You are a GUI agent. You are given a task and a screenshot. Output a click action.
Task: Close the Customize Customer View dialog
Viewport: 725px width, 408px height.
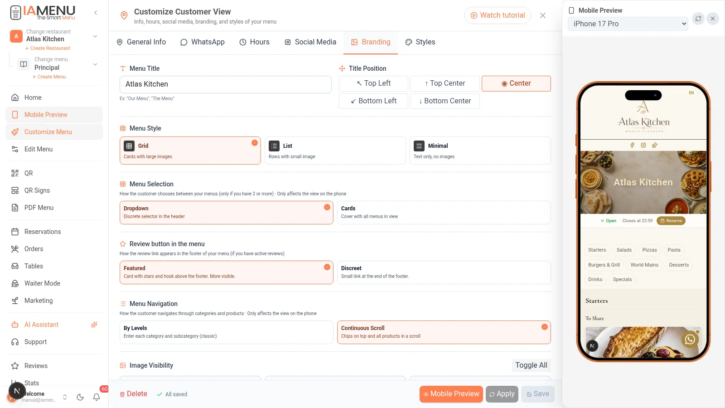(x=543, y=15)
